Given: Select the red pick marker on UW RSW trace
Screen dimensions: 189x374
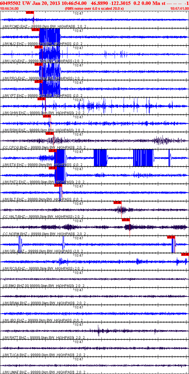Looking at the screenshot, I should coord(47,116).
